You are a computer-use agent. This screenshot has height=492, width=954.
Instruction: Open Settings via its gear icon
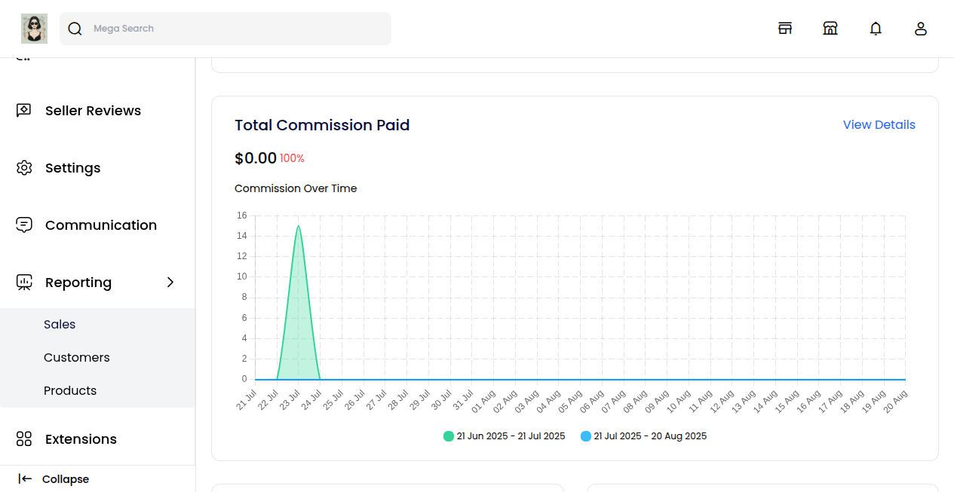tap(24, 167)
